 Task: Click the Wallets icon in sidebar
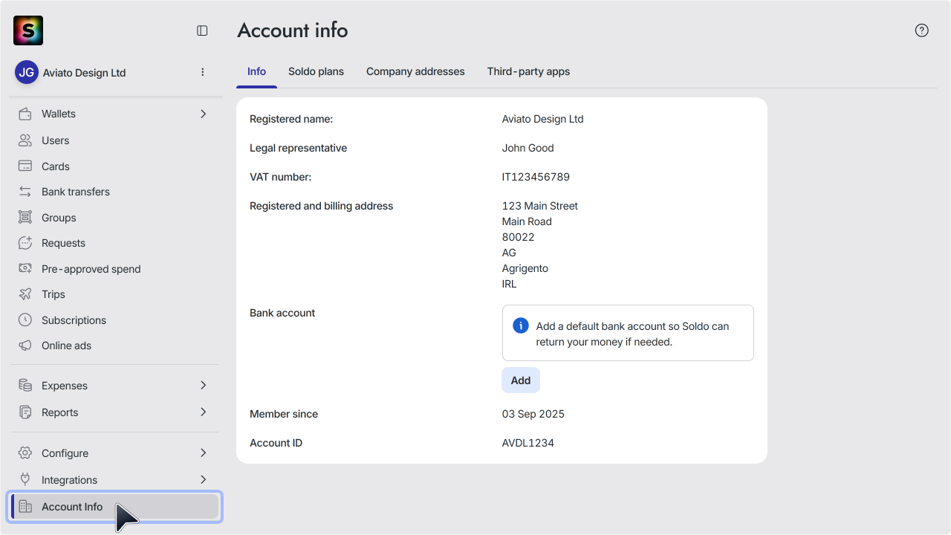point(25,114)
